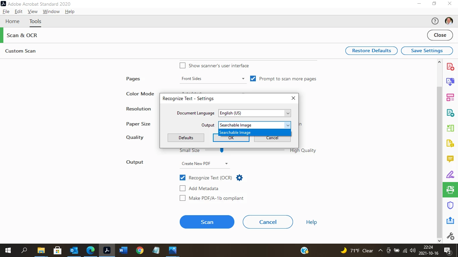Open the Combine Files tool icon
Viewport: 458px width, 257px height.
coord(450,82)
